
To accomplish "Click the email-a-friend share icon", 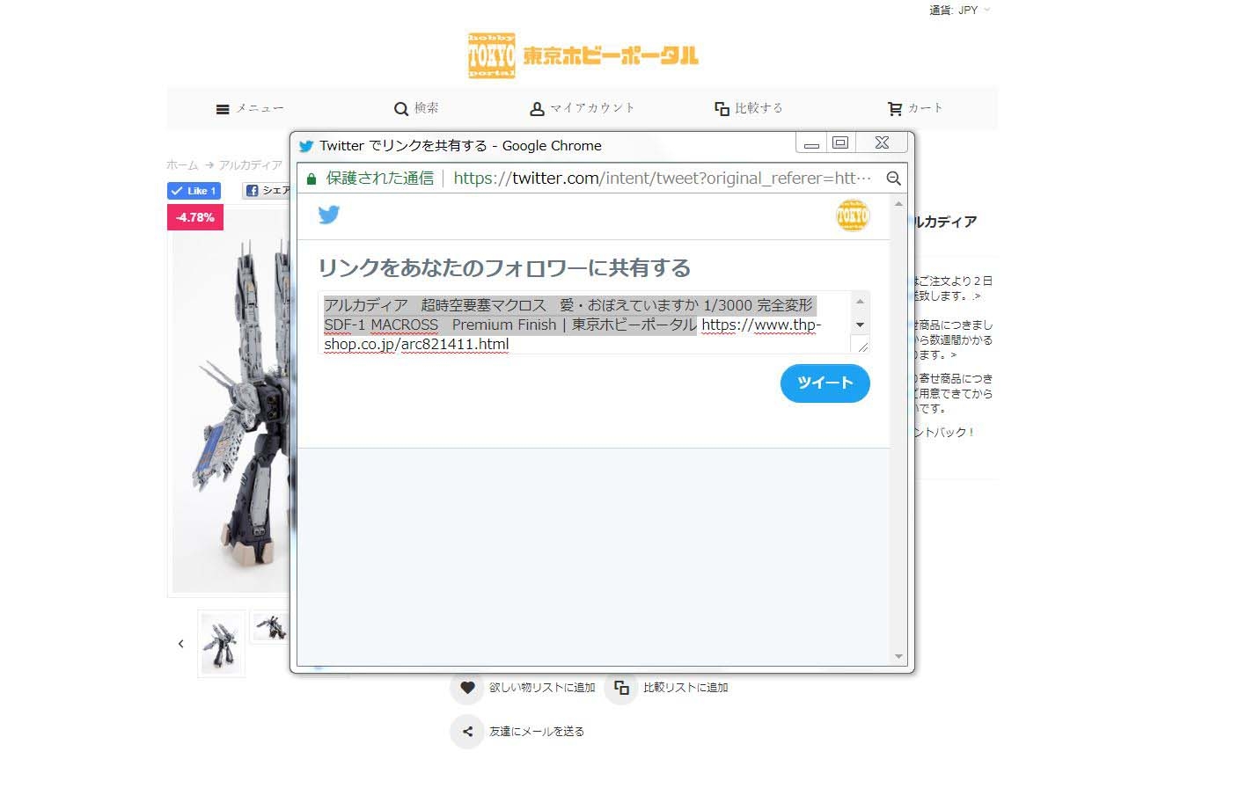I will 467,732.
